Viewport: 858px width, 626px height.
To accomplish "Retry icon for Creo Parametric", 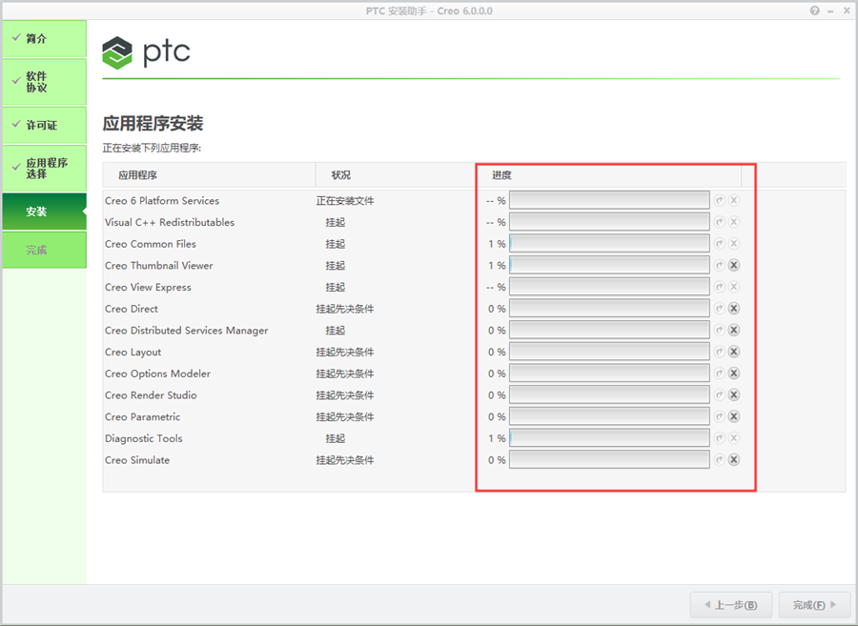I will 720,416.
